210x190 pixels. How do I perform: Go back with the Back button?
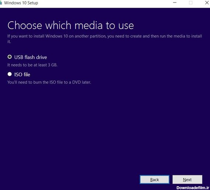(x=155, y=179)
